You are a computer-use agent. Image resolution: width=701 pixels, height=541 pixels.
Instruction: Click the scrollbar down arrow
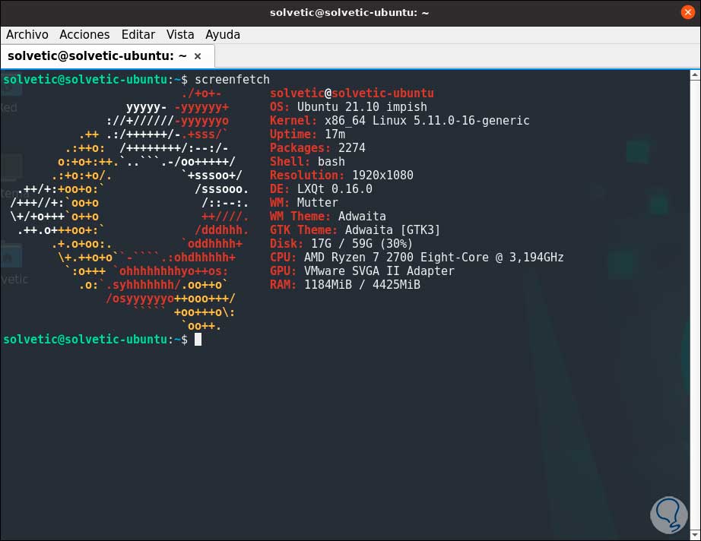tap(695, 534)
